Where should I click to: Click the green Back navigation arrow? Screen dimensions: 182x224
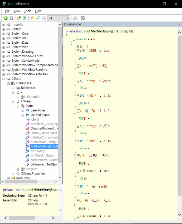click(6, 18)
